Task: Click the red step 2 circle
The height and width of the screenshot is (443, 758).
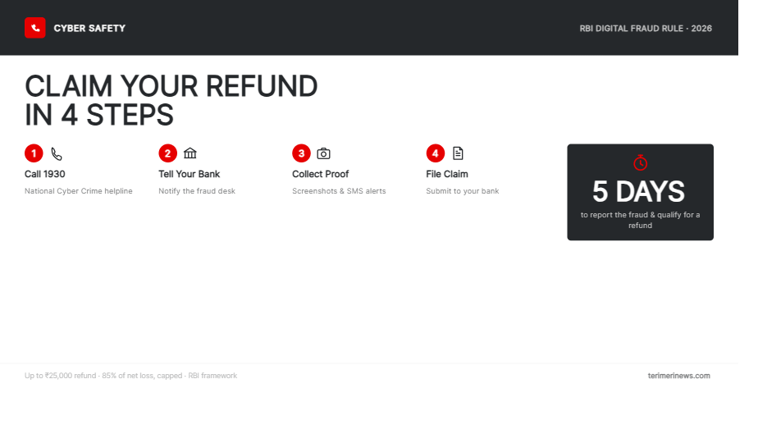Action: [x=167, y=153]
